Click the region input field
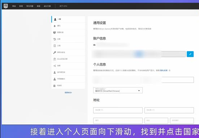199x138 pixels. (x=156, y=121)
